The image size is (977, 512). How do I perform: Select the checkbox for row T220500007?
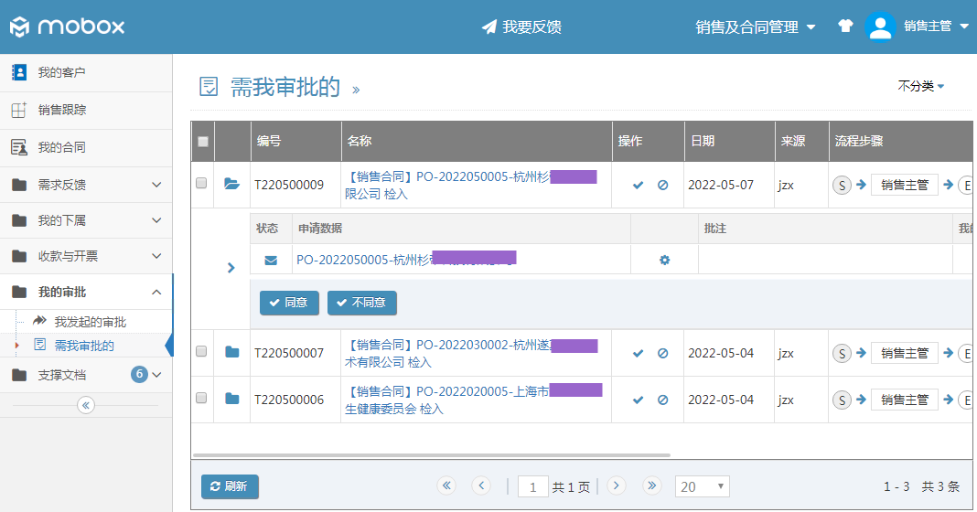(202, 352)
